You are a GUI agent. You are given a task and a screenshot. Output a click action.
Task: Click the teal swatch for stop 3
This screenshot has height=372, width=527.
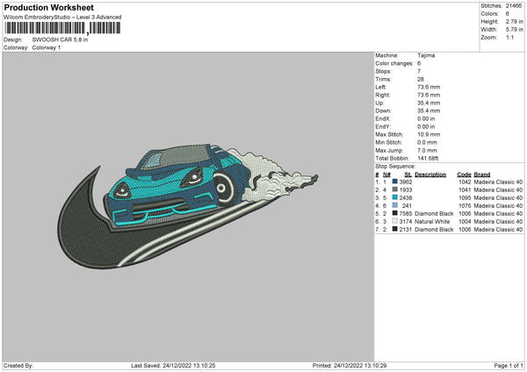click(x=395, y=197)
